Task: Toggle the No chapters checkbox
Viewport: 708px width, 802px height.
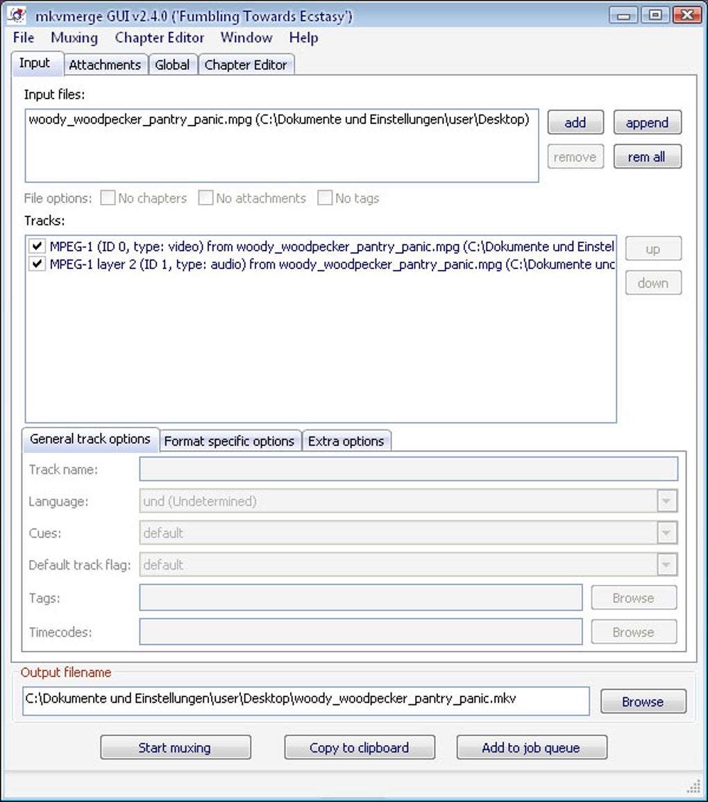Action: click(108, 198)
